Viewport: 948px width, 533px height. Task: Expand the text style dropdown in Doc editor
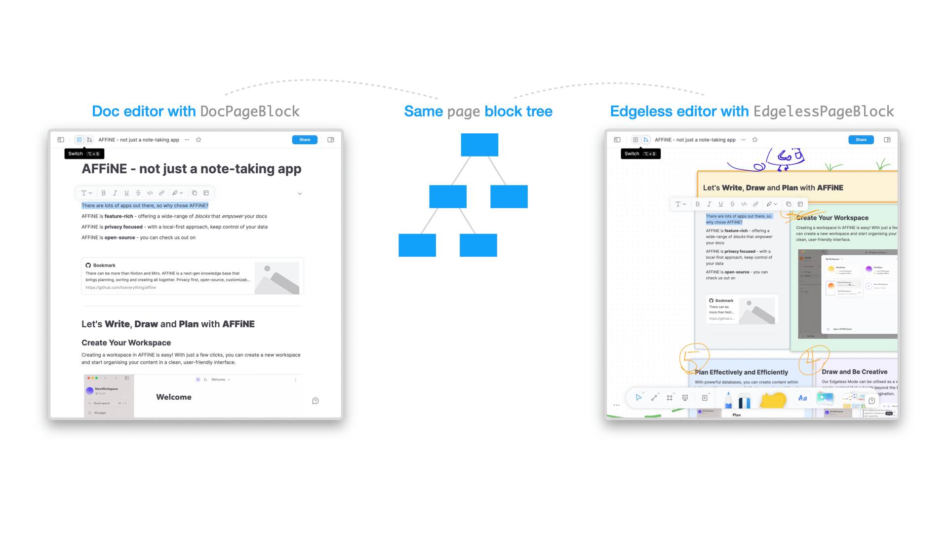[87, 192]
